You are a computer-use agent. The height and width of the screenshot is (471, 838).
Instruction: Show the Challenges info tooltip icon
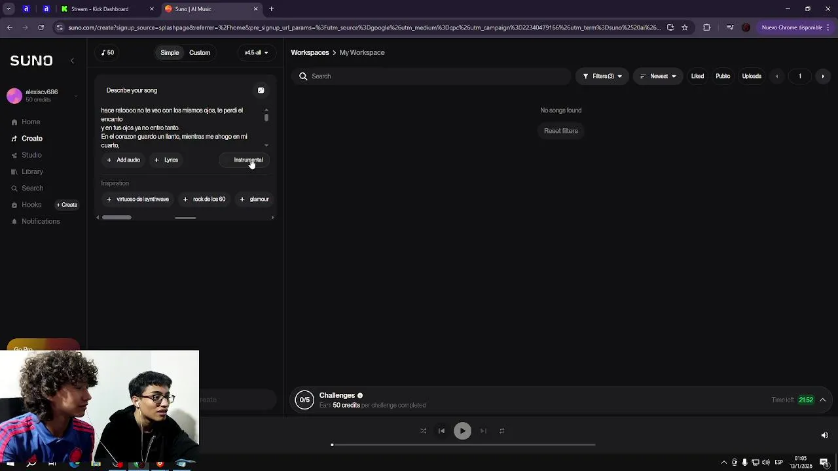359,396
